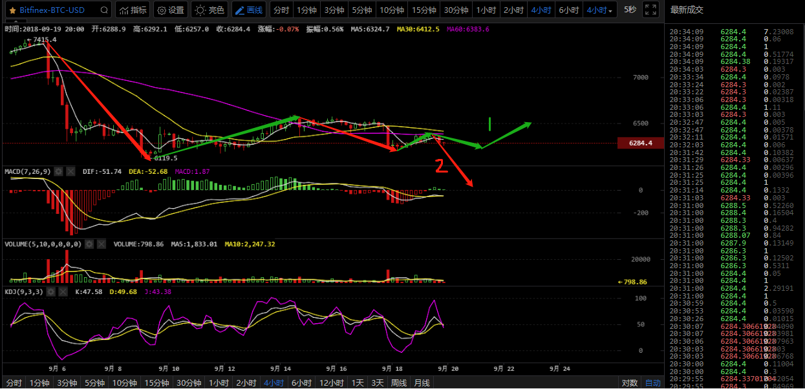The image size is (805, 389).
Task: Switch to 对数 logarithmic scale
Action: point(630,383)
